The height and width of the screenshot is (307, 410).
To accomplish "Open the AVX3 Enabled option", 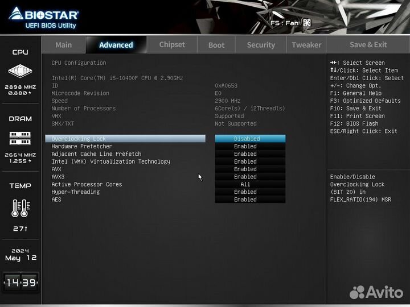I will point(250,176).
